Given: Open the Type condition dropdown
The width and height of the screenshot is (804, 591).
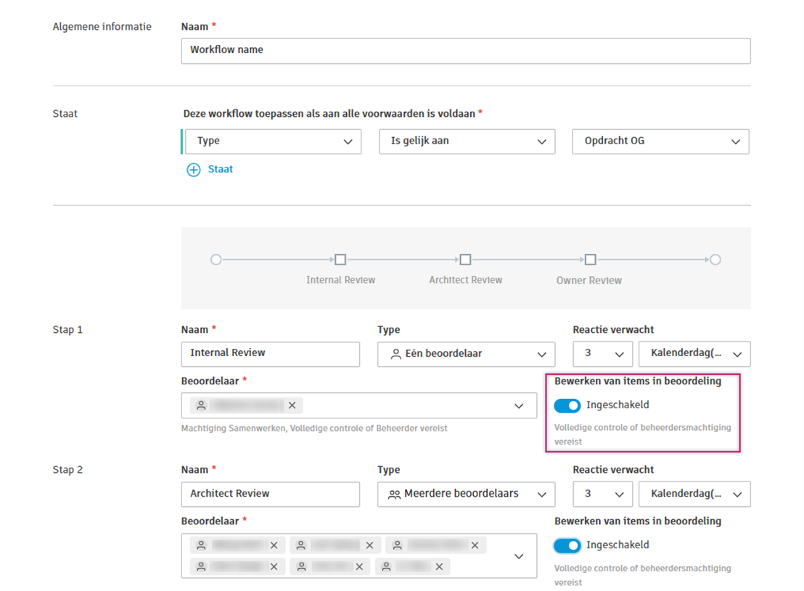Looking at the screenshot, I should click(272, 141).
